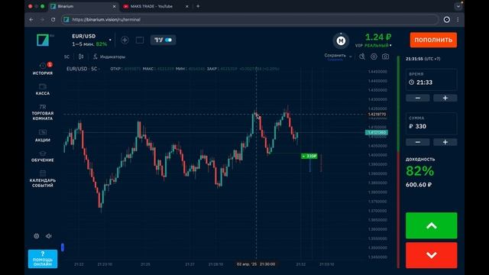Click the quick search icon on chart toolbar
The image size is (489, 275).
(362, 57)
